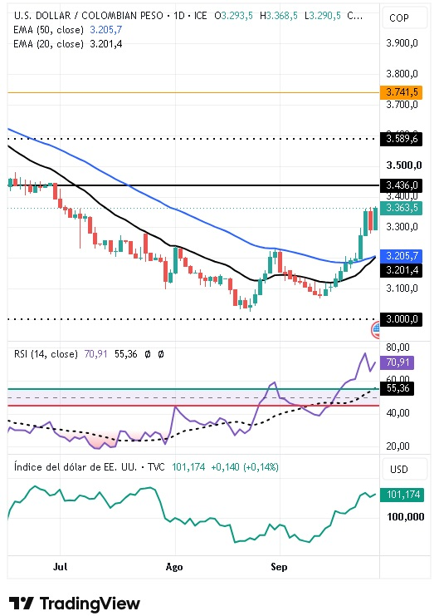This screenshot has width=439, height=616.
Task: Click the H3.368,5 high value in header
Action: 279,16
